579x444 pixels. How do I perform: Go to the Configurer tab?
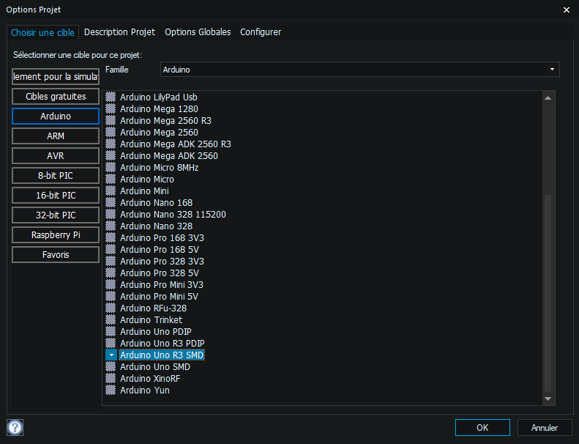pyautogui.click(x=261, y=32)
